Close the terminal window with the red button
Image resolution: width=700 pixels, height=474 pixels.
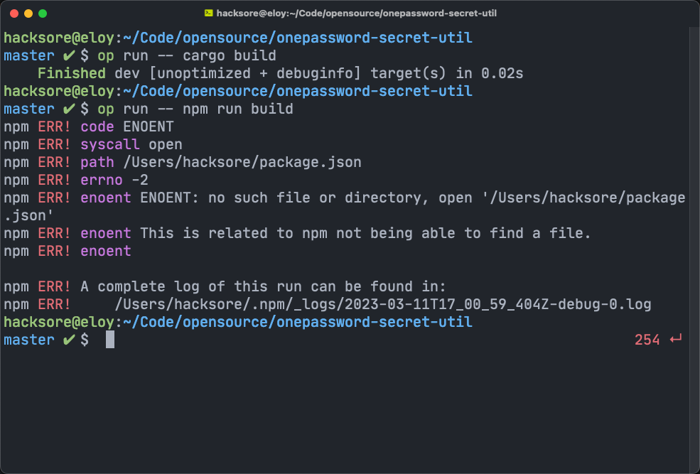(x=14, y=13)
